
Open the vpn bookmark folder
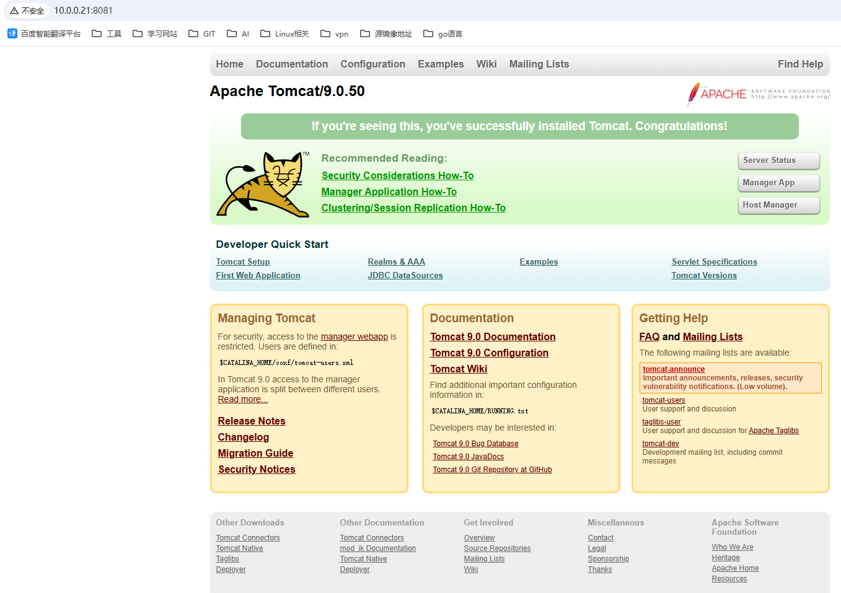point(335,33)
